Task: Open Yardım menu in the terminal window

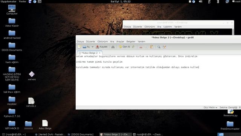Action: point(178,27)
